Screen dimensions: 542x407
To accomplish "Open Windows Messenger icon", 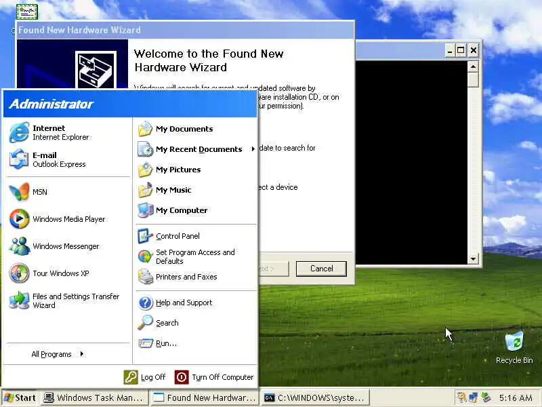I will pos(19,246).
